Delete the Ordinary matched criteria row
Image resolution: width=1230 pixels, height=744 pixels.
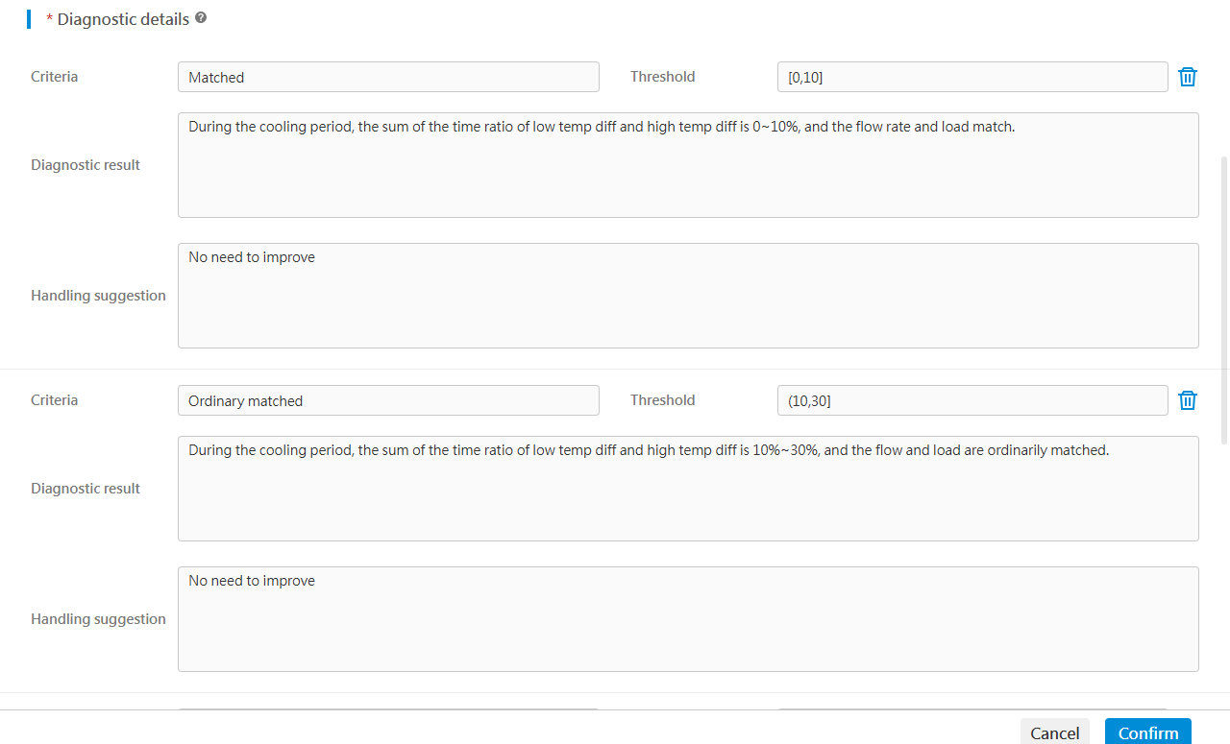(x=1188, y=400)
